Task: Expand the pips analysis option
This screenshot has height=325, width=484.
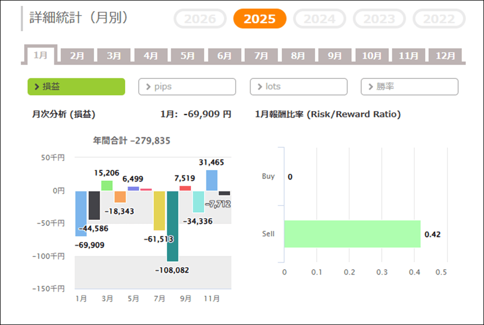Action: [x=187, y=86]
